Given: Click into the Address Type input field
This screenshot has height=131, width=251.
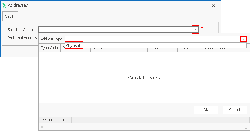Looking at the screenshot, I should click(153, 39).
